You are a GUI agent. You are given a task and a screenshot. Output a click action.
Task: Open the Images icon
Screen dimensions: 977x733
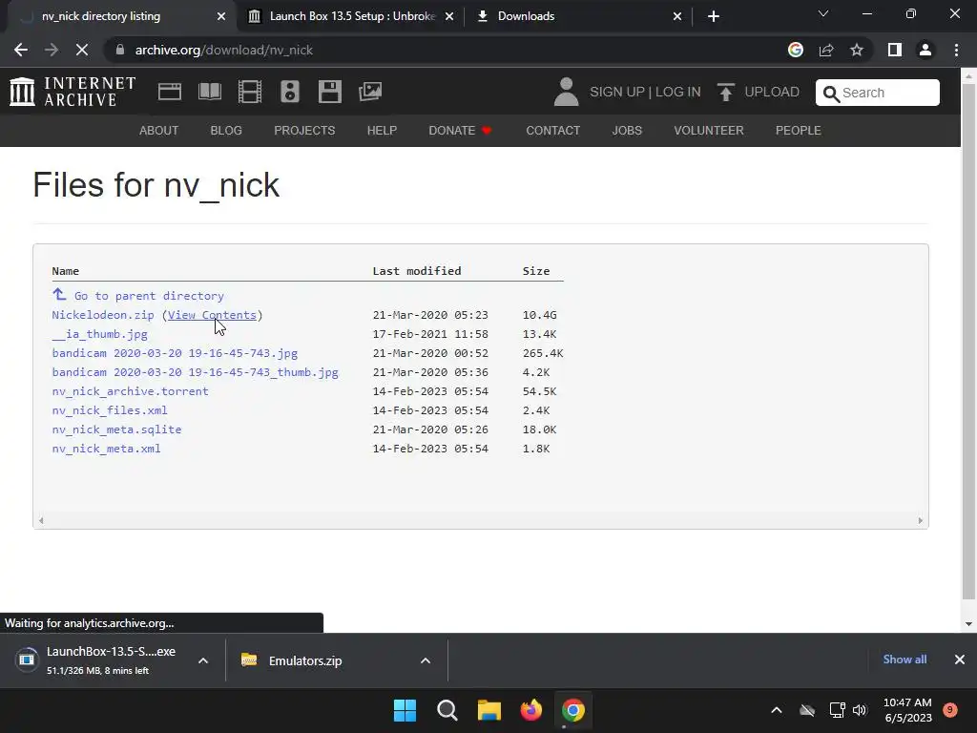pyautogui.click(x=370, y=92)
